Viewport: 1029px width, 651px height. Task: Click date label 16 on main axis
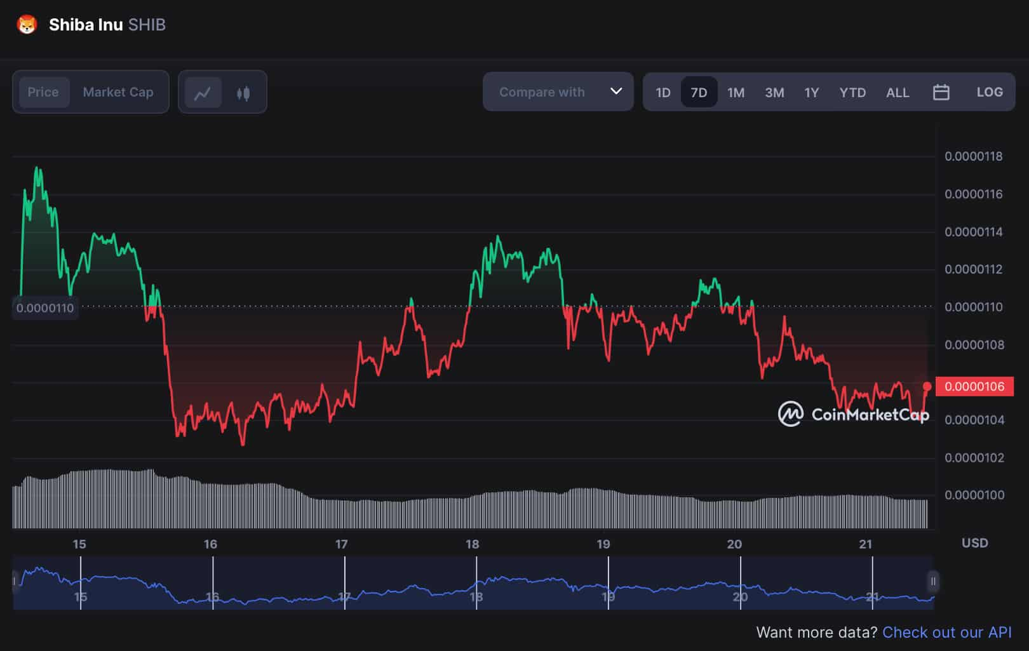(x=210, y=544)
